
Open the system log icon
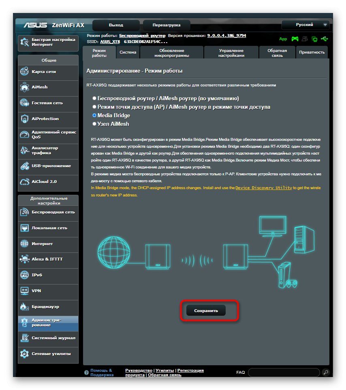24,338
